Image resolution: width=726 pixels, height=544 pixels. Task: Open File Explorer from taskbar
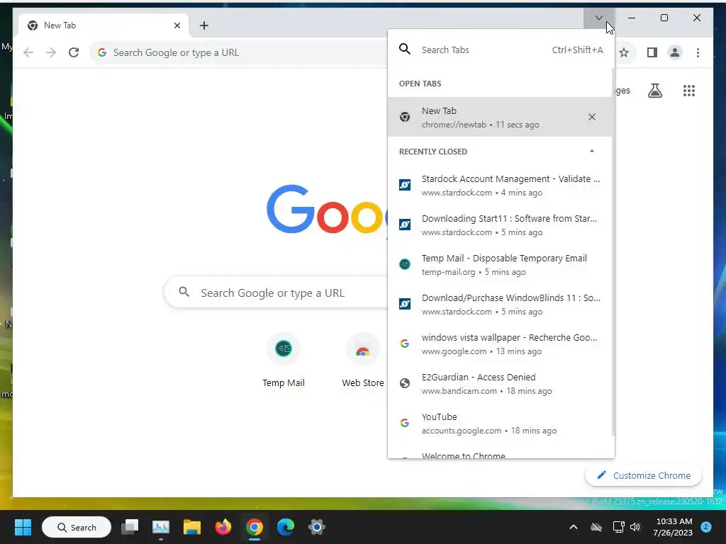tap(191, 527)
